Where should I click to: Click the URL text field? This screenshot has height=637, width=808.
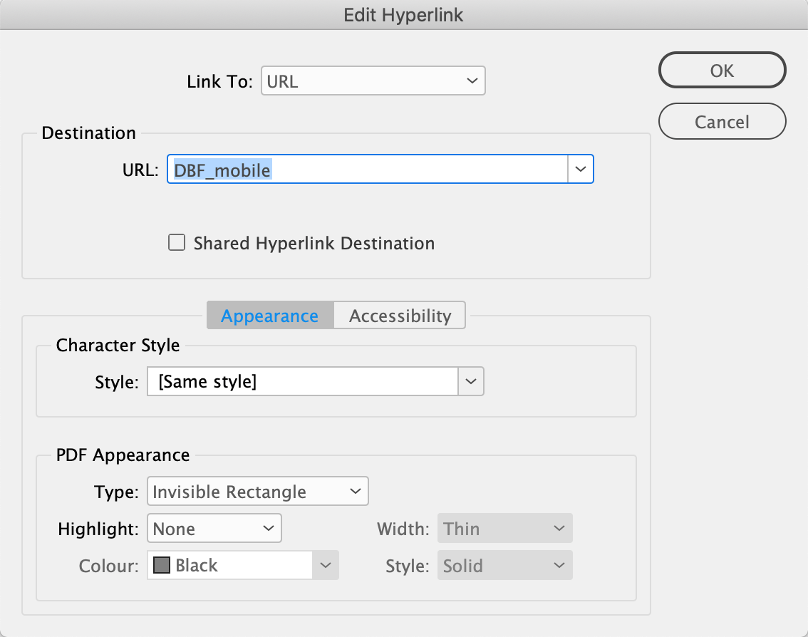tap(367, 170)
